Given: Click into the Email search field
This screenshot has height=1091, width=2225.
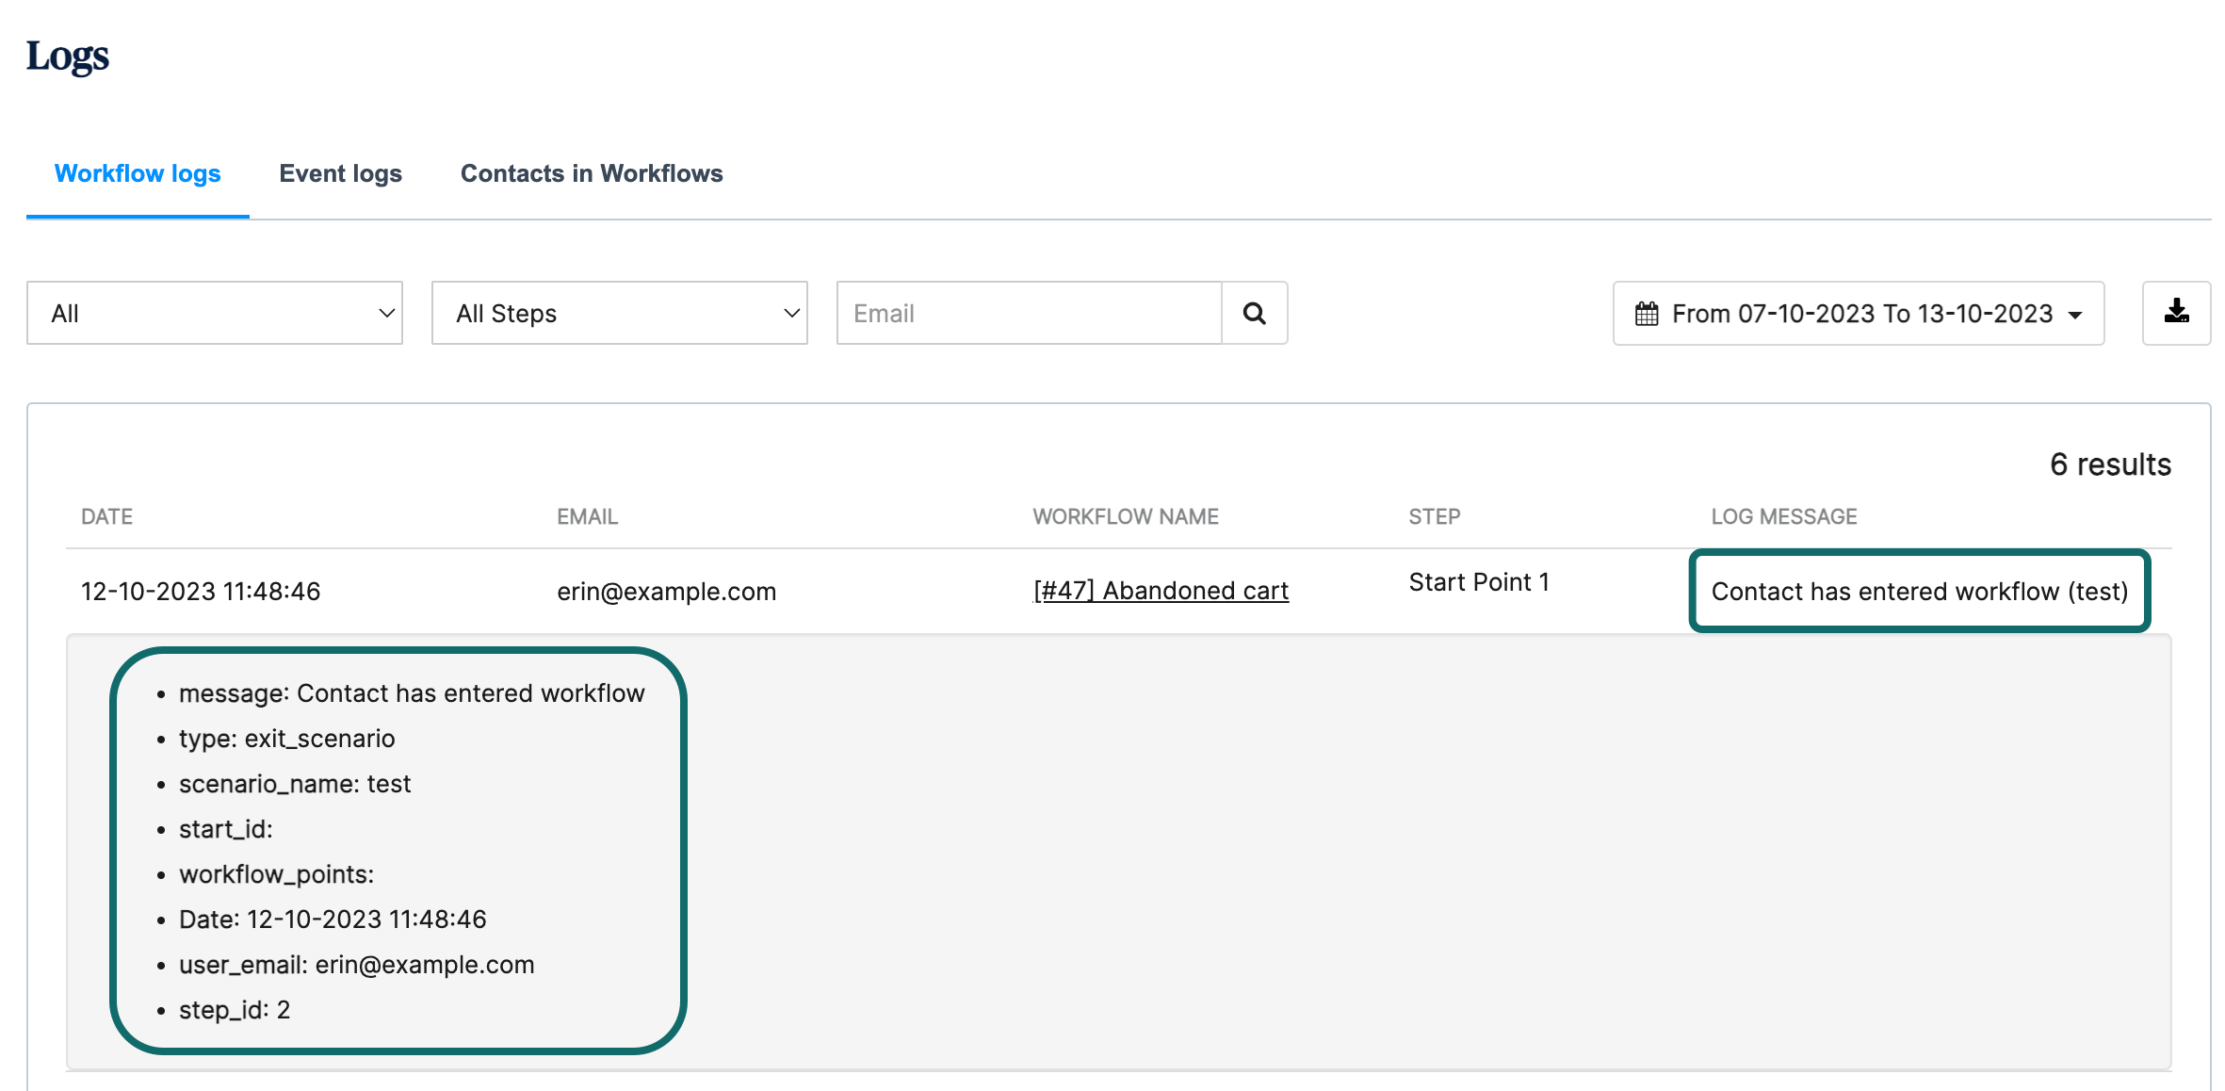Looking at the screenshot, I should pos(1029,313).
